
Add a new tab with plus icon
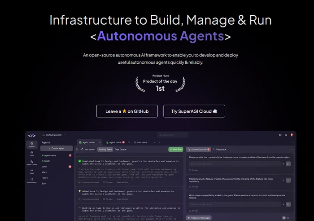click(160, 142)
